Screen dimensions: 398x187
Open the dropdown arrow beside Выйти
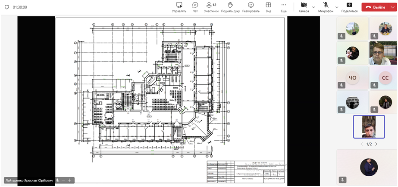pyautogui.click(x=392, y=7)
